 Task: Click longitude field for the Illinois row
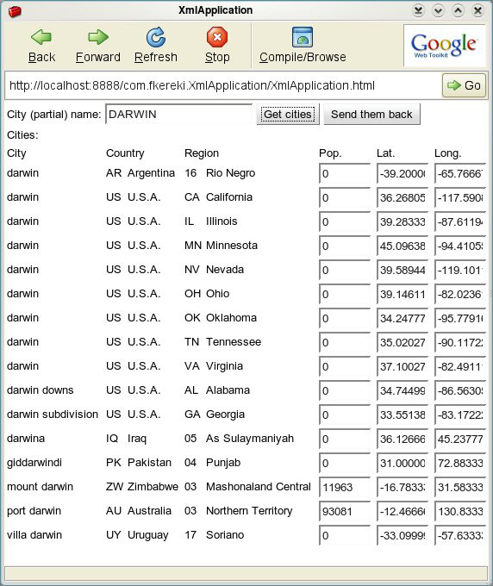click(x=460, y=221)
